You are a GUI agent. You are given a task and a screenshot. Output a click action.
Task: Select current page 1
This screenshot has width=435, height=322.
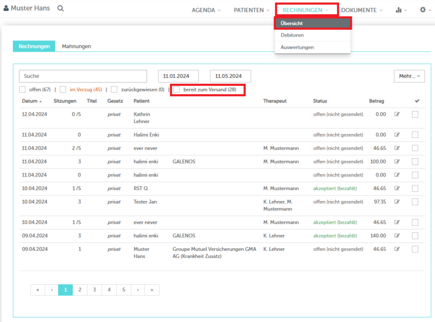click(65, 290)
